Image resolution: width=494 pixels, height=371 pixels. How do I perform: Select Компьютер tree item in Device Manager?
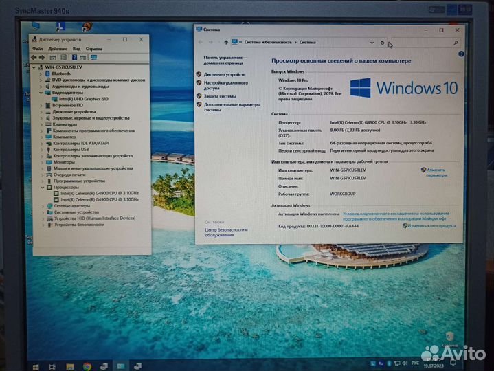point(65,137)
